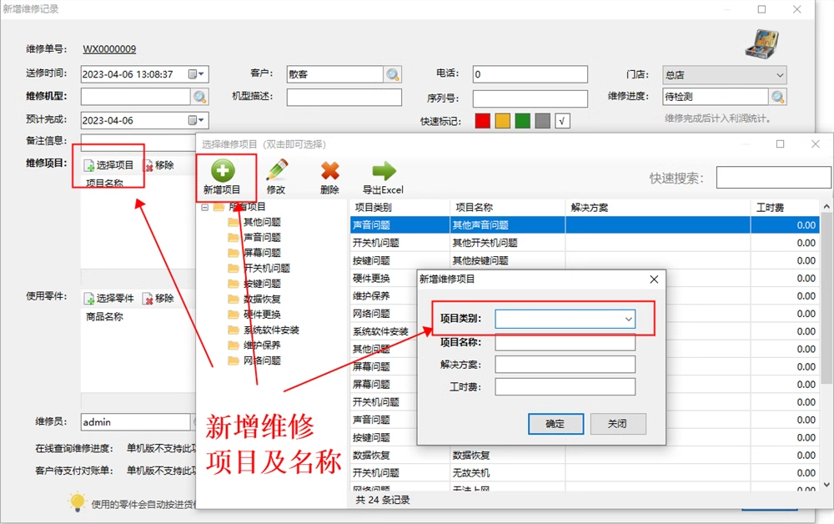The height and width of the screenshot is (524, 834).
Task: Sort by 项目类别 column header
Action: [399, 208]
